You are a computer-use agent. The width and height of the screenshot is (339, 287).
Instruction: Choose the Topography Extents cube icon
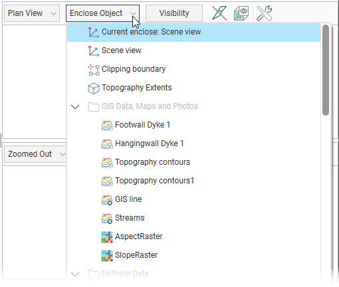click(94, 88)
